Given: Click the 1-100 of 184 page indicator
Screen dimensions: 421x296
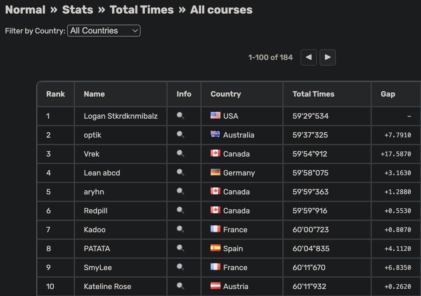Looking at the screenshot, I should click(270, 57).
